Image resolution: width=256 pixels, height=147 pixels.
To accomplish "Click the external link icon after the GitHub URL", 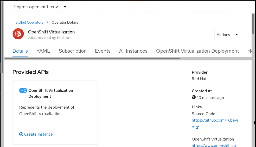I will (197, 127).
